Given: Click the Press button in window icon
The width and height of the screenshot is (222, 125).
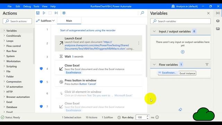Looking at the screenshot, I should [x=61, y=82].
